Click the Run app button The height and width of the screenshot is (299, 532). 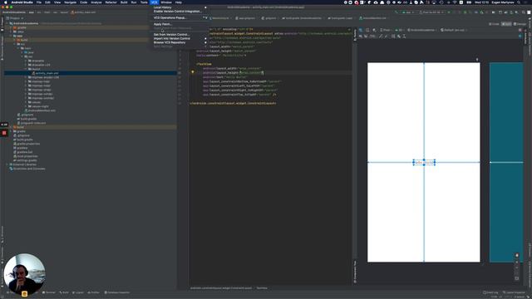tap(449, 12)
